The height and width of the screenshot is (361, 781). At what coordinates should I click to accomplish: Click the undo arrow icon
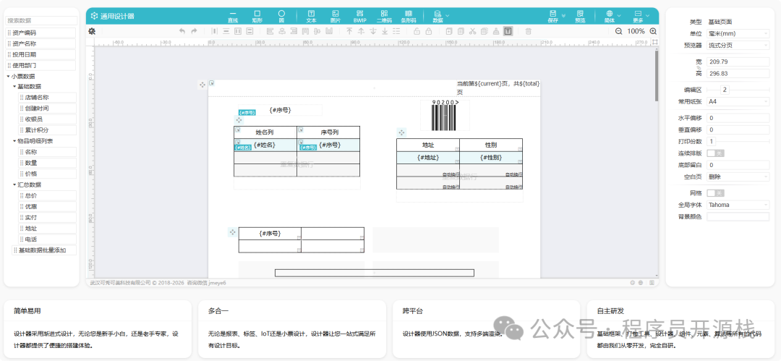click(x=182, y=31)
